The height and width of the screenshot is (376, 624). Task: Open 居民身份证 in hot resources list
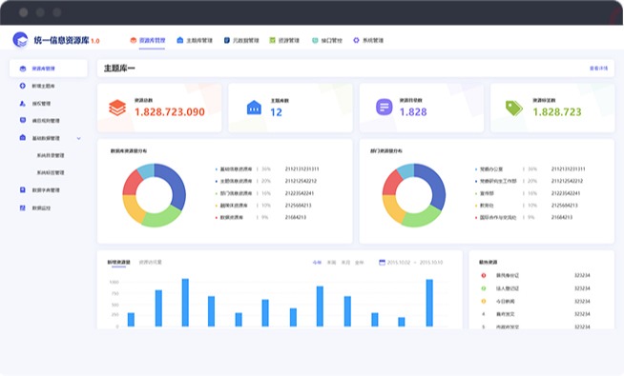click(x=508, y=275)
